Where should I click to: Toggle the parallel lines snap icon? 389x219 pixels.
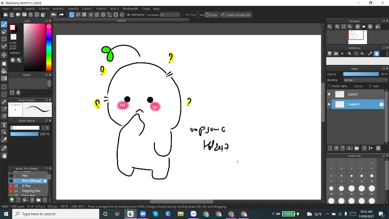pos(78,15)
